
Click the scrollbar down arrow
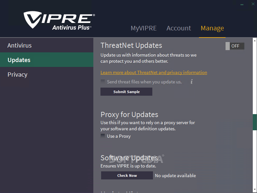coord(255,189)
